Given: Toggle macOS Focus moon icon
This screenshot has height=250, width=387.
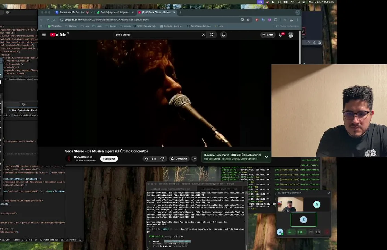Looking at the screenshot, I should point(273,2).
